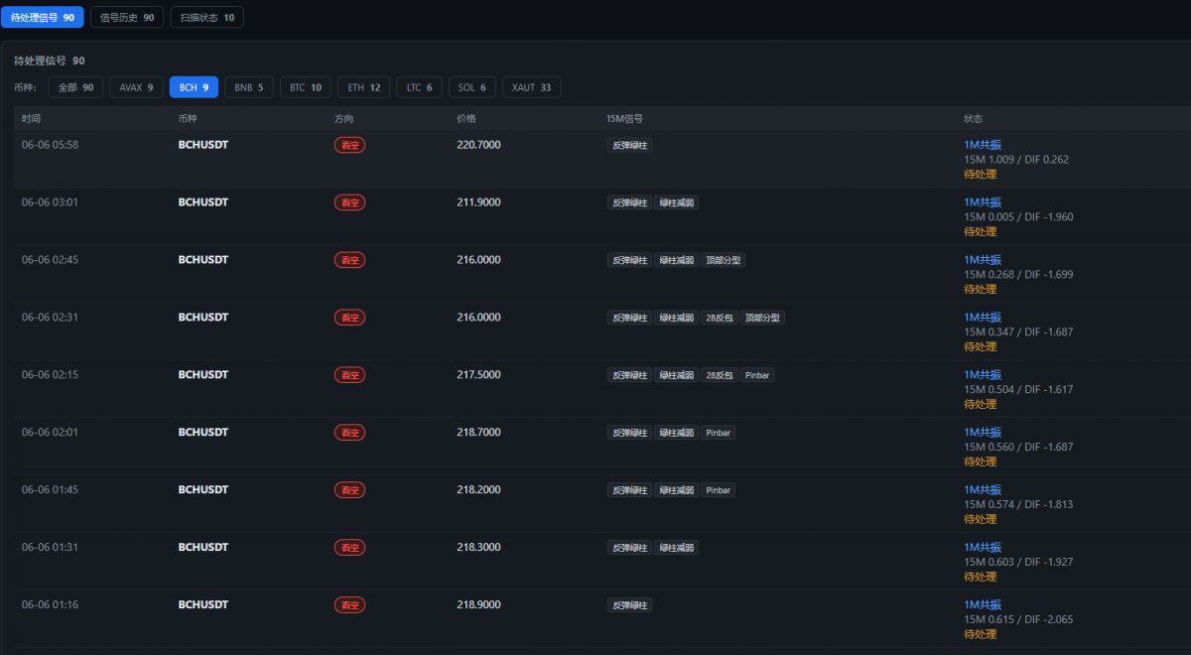Select the 06-06 02:31 timestamp
Viewport: 1191px width, 655px height.
pyautogui.click(x=50, y=318)
